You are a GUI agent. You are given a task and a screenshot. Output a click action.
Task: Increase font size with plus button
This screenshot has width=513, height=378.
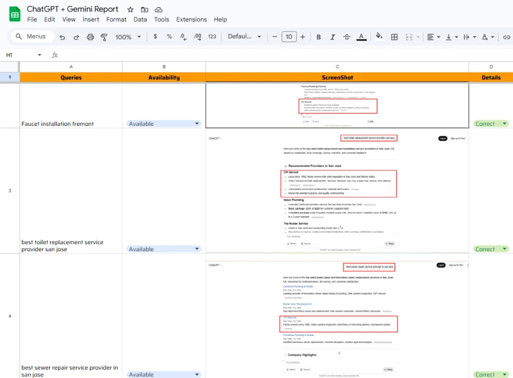303,37
